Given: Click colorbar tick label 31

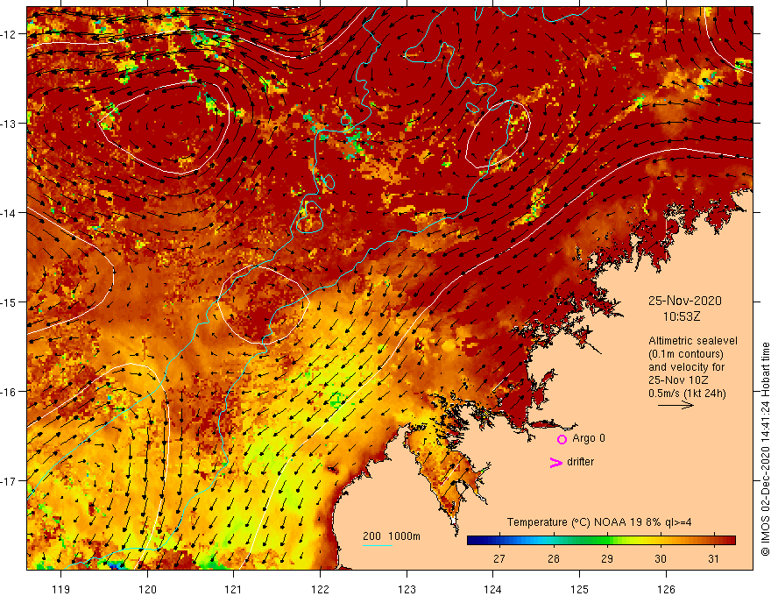Looking at the screenshot, I should (x=713, y=558).
